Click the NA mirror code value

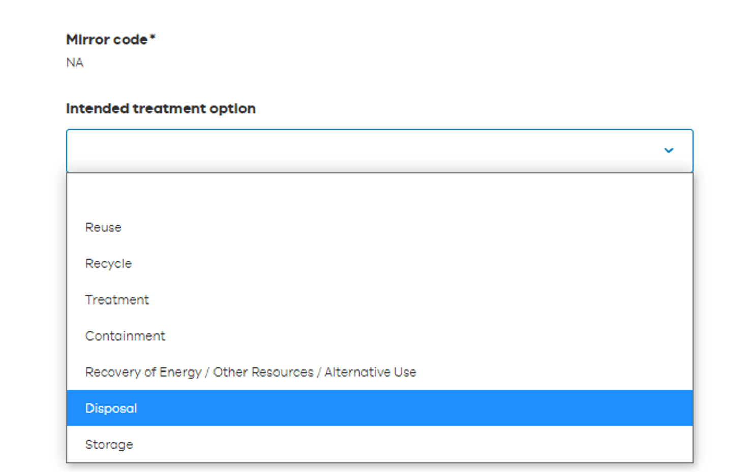tap(75, 63)
